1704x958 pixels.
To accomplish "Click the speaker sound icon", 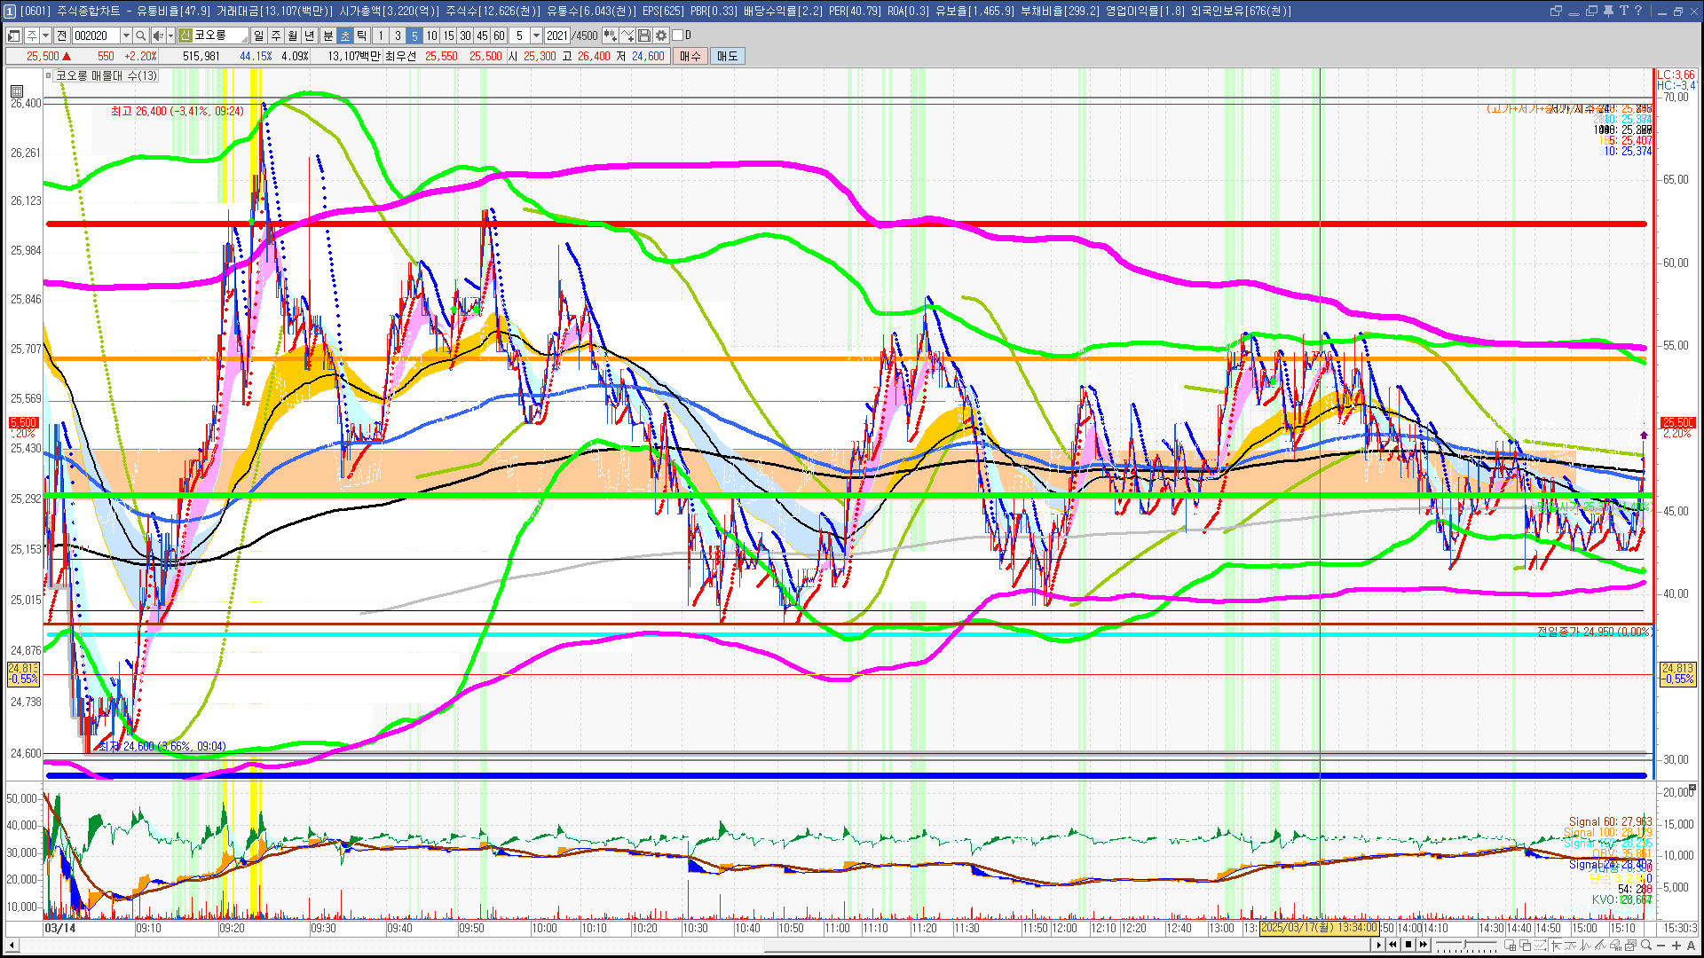I will click(157, 35).
